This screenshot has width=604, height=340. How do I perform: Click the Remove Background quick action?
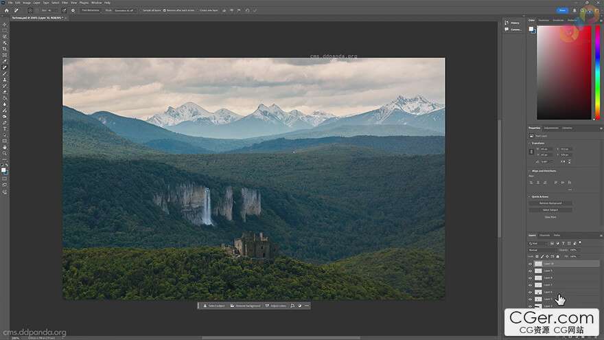point(550,203)
